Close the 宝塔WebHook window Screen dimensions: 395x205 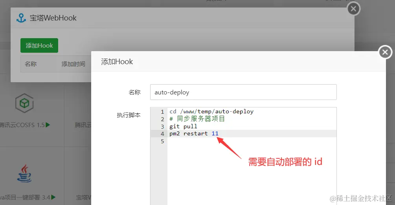click(354, 9)
